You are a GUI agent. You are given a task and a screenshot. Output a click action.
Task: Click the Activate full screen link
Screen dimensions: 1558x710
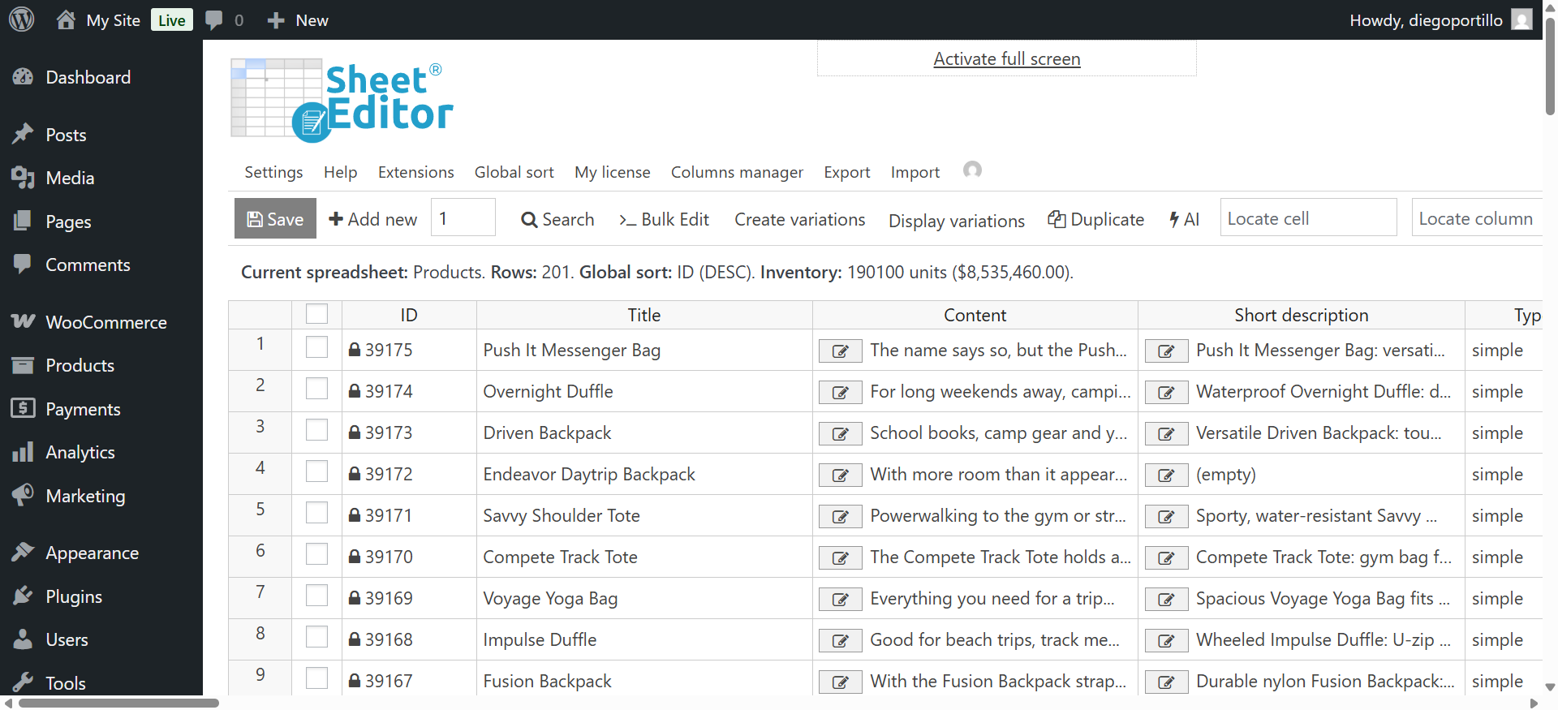1006,59
